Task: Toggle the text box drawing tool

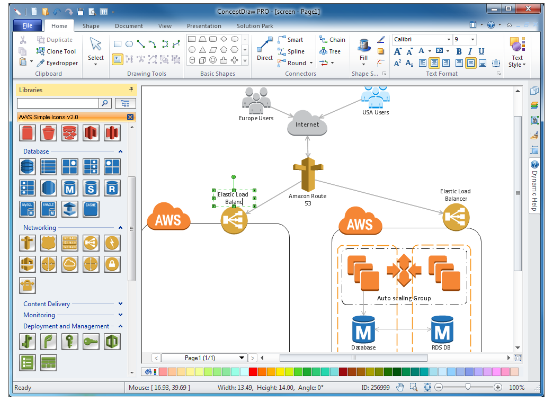Action: 118,59
